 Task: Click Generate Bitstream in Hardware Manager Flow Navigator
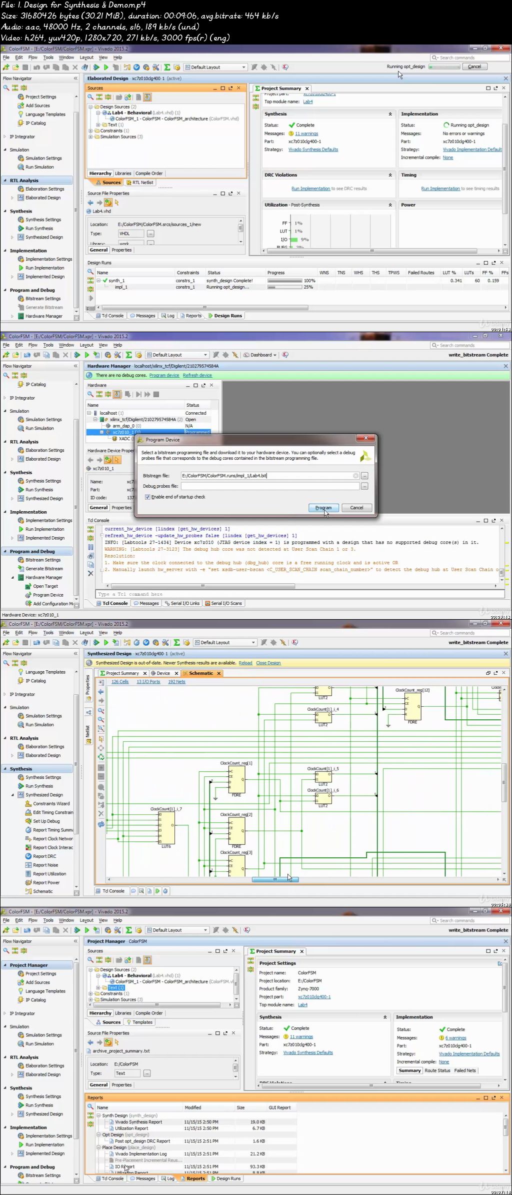44,569
